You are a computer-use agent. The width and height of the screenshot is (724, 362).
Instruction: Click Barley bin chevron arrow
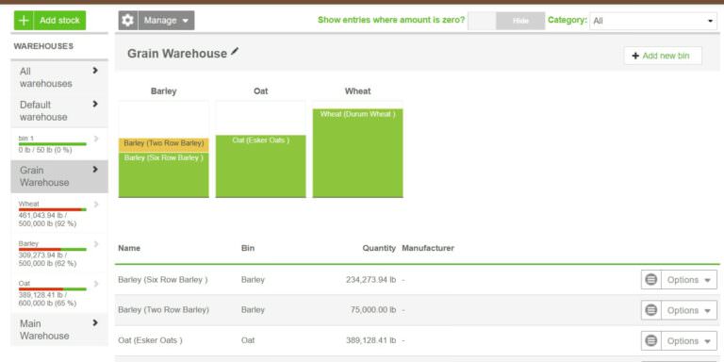click(x=96, y=244)
